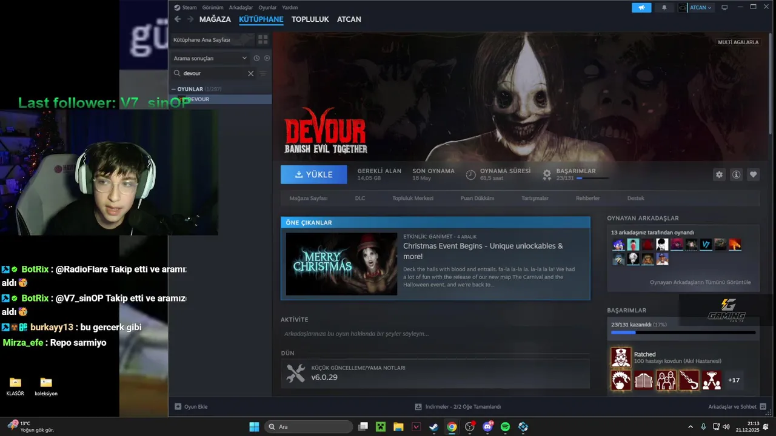The width and height of the screenshot is (776, 436).
Task: Open Puan Dükkânı link
Action: coord(477,198)
